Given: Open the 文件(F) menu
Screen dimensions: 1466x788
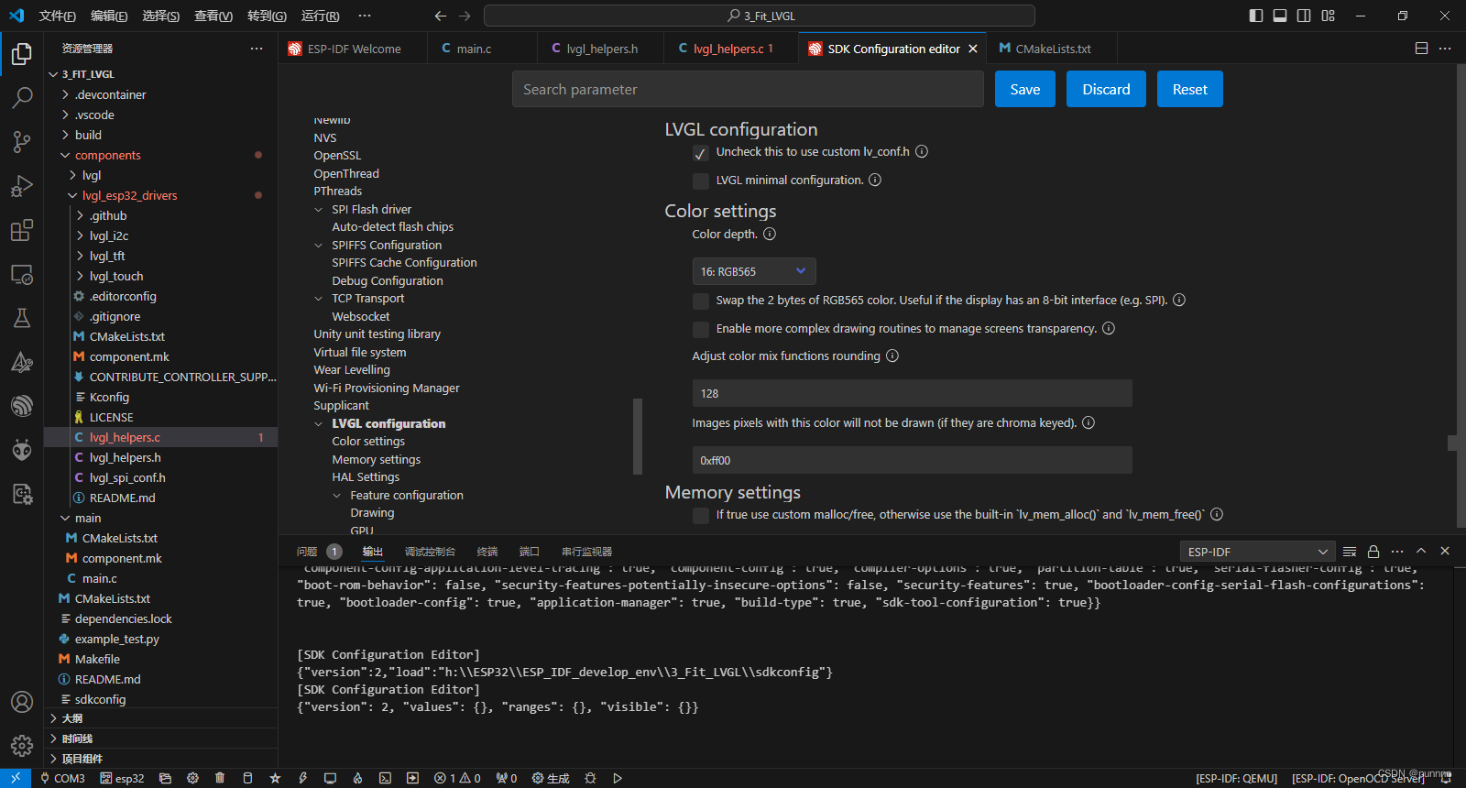Looking at the screenshot, I should tap(58, 16).
